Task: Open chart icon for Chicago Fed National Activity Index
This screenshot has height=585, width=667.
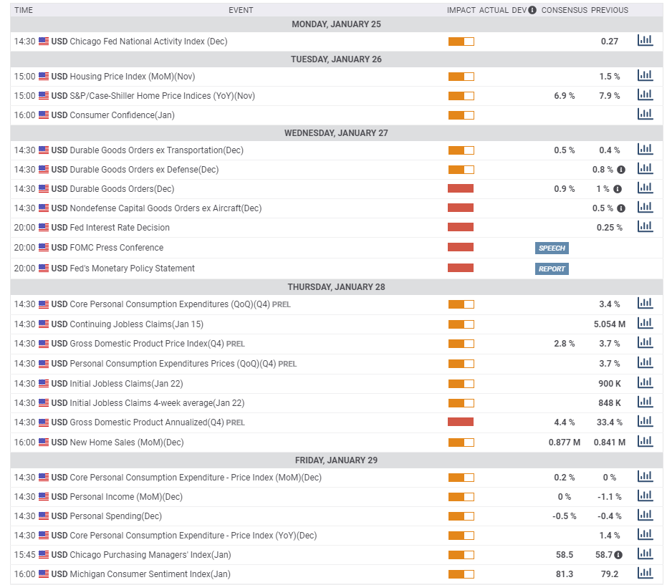Action: (x=645, y=41)
